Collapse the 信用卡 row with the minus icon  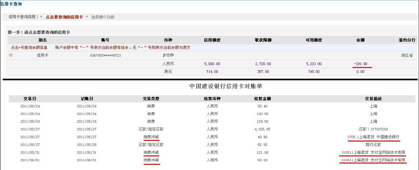click(x=11, y=55)
